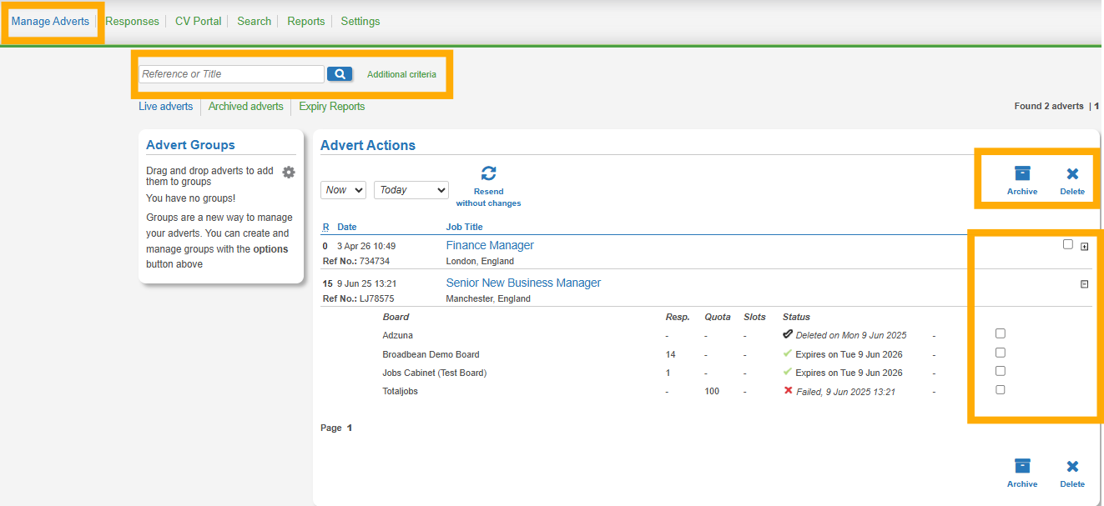This screenshot has width=1104, height=506.
Task: Tick the Totaljobs board checkbox
Action: click(x=1001, y=389)
